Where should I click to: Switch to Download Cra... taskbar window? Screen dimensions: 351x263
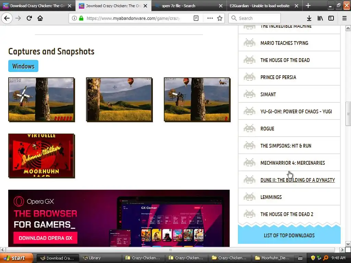click(x=58, y=258)
